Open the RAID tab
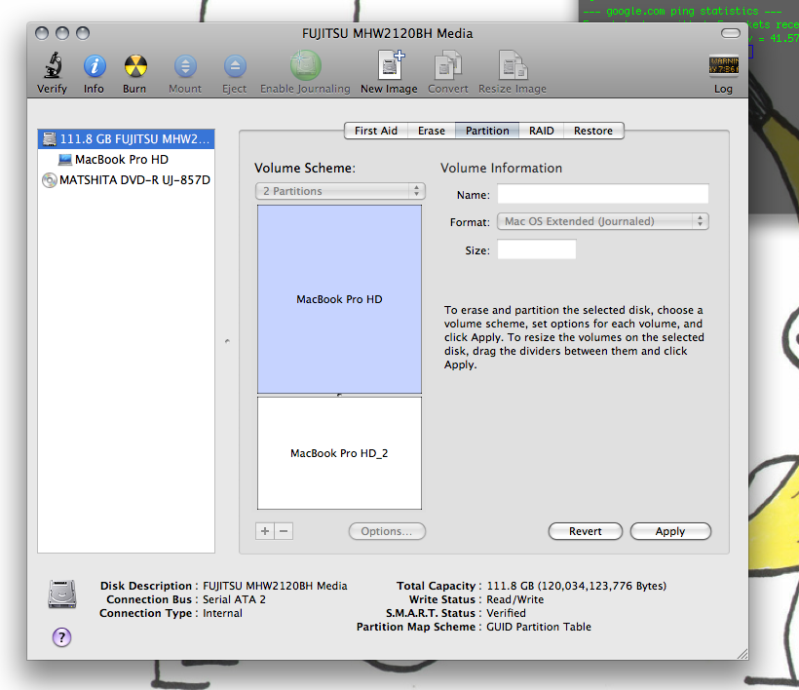799x690 pixels. [541, 131]
